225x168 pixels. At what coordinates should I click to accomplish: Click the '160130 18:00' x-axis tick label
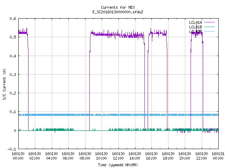pos(168,156)
